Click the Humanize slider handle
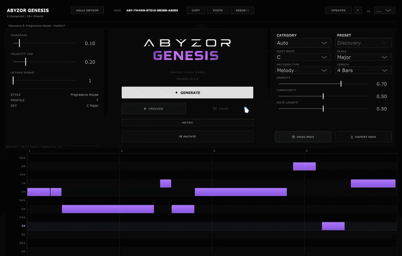Screen dimensions: 402x256 (x=19, y=43)
